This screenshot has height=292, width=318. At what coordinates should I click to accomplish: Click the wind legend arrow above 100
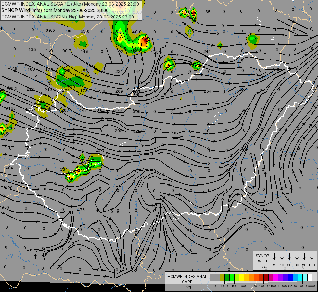click(312, 257)
